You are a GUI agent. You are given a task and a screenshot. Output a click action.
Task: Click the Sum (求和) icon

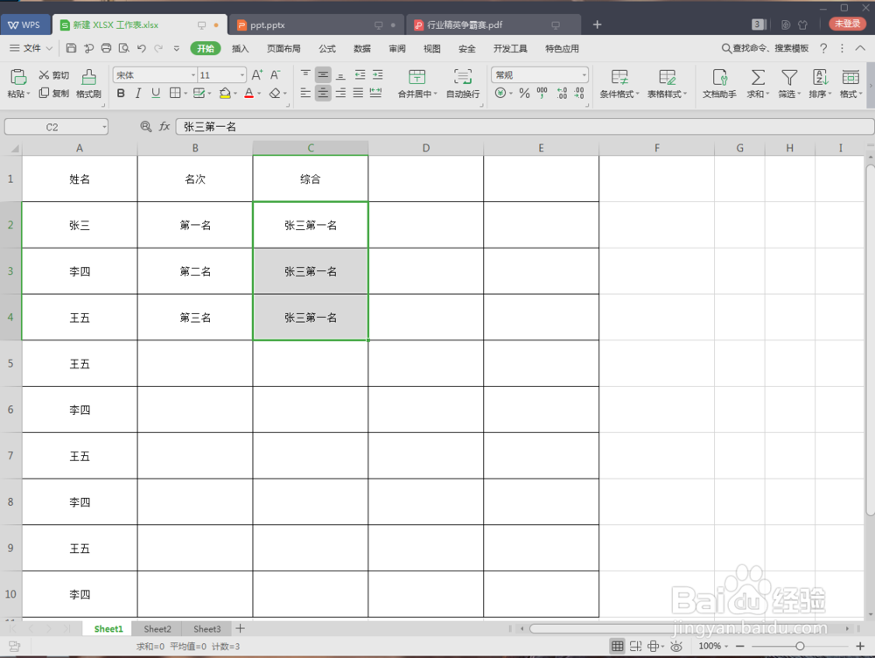(757, 78)
